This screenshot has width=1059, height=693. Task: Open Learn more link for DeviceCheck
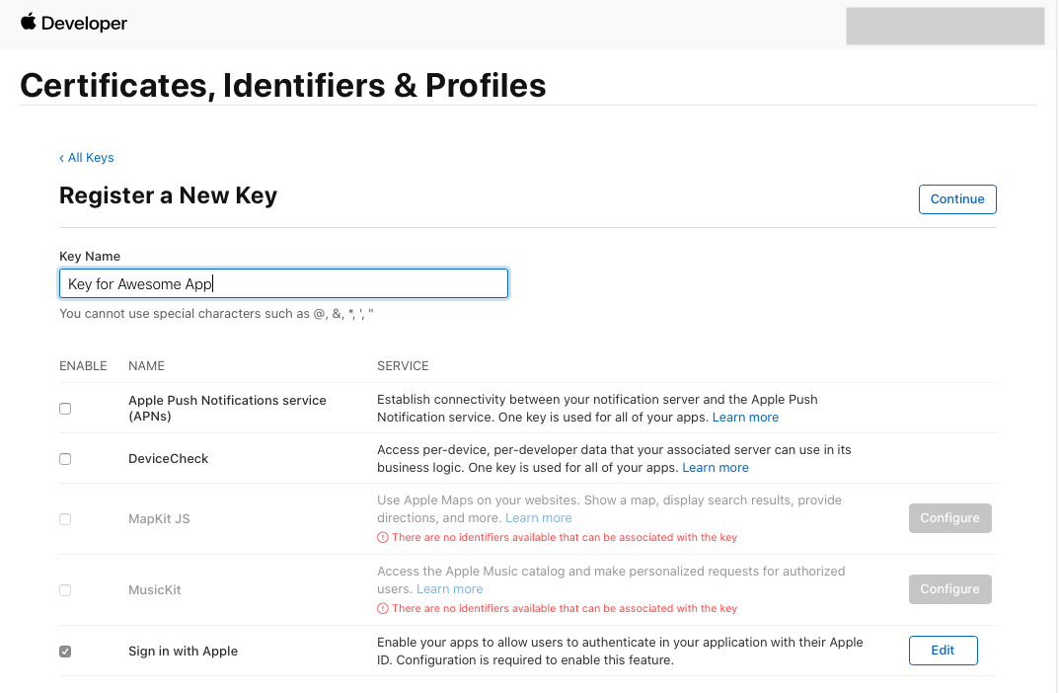tap(716, 468)
